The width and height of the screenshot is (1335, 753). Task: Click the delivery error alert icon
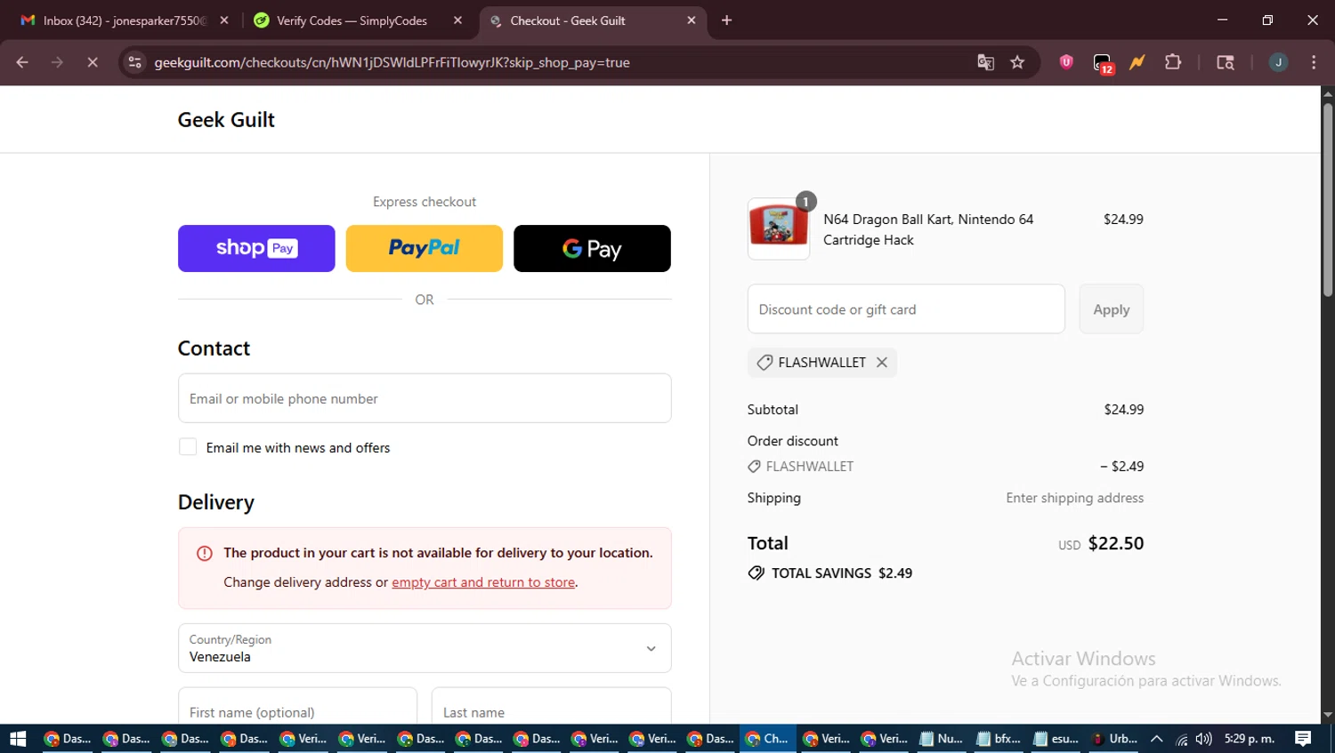tap(205, 553)
